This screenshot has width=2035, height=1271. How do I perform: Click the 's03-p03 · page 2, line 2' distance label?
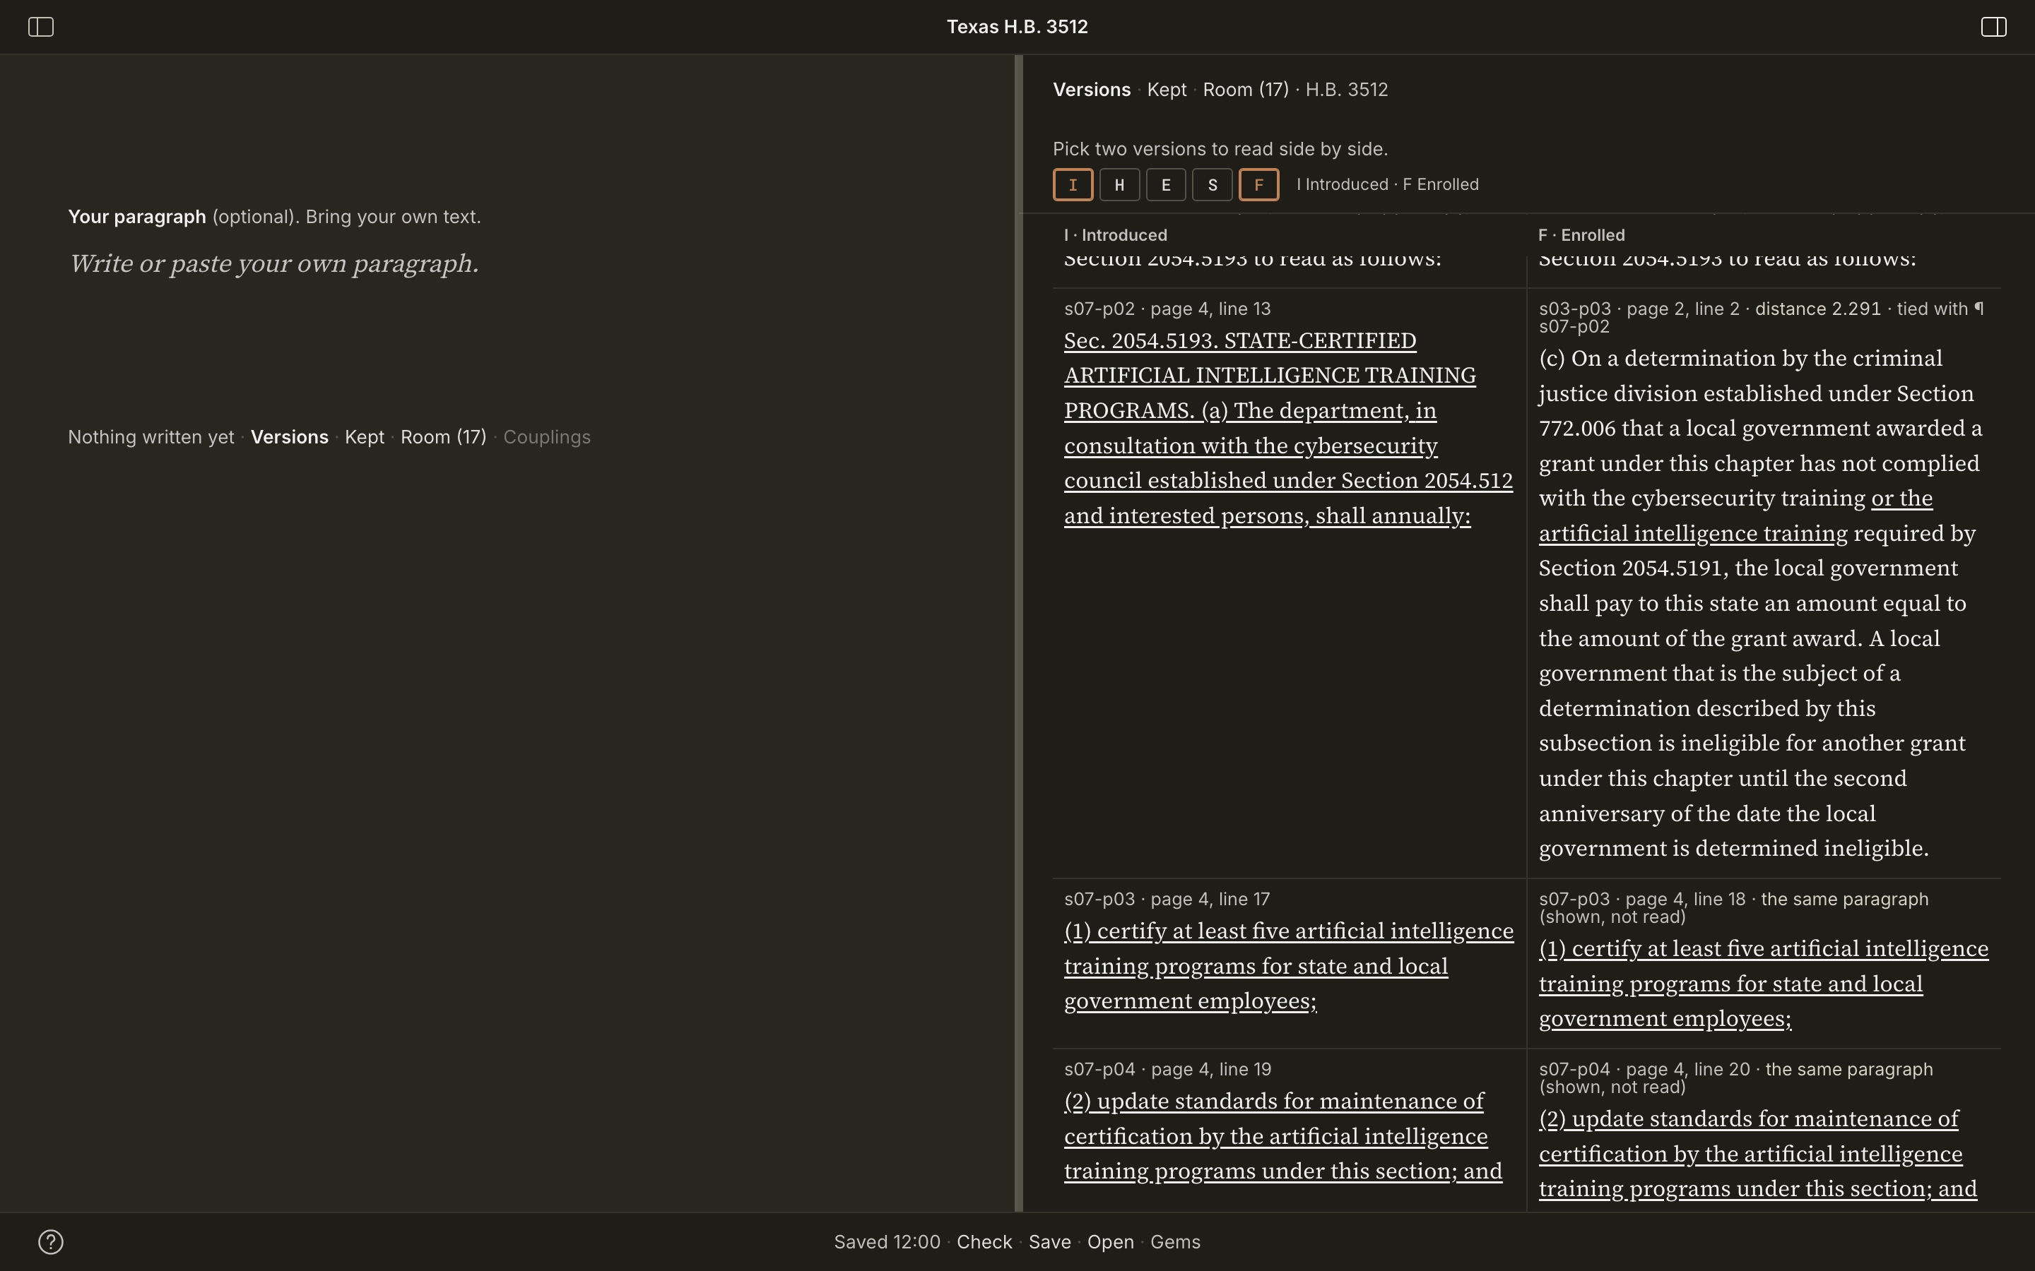pos(1761,317)
